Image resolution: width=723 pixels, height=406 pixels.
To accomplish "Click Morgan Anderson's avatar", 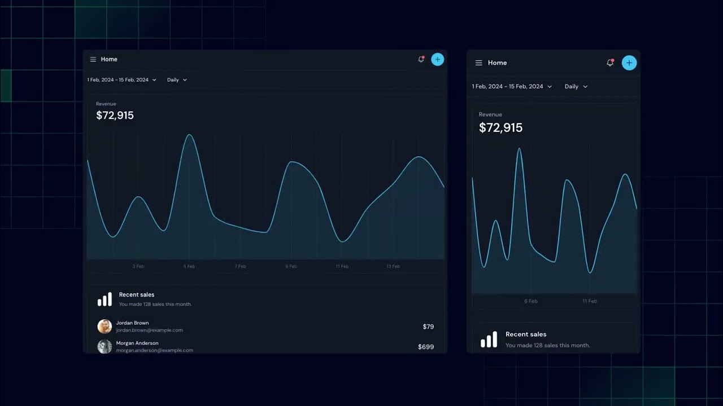I will point(104,346).
